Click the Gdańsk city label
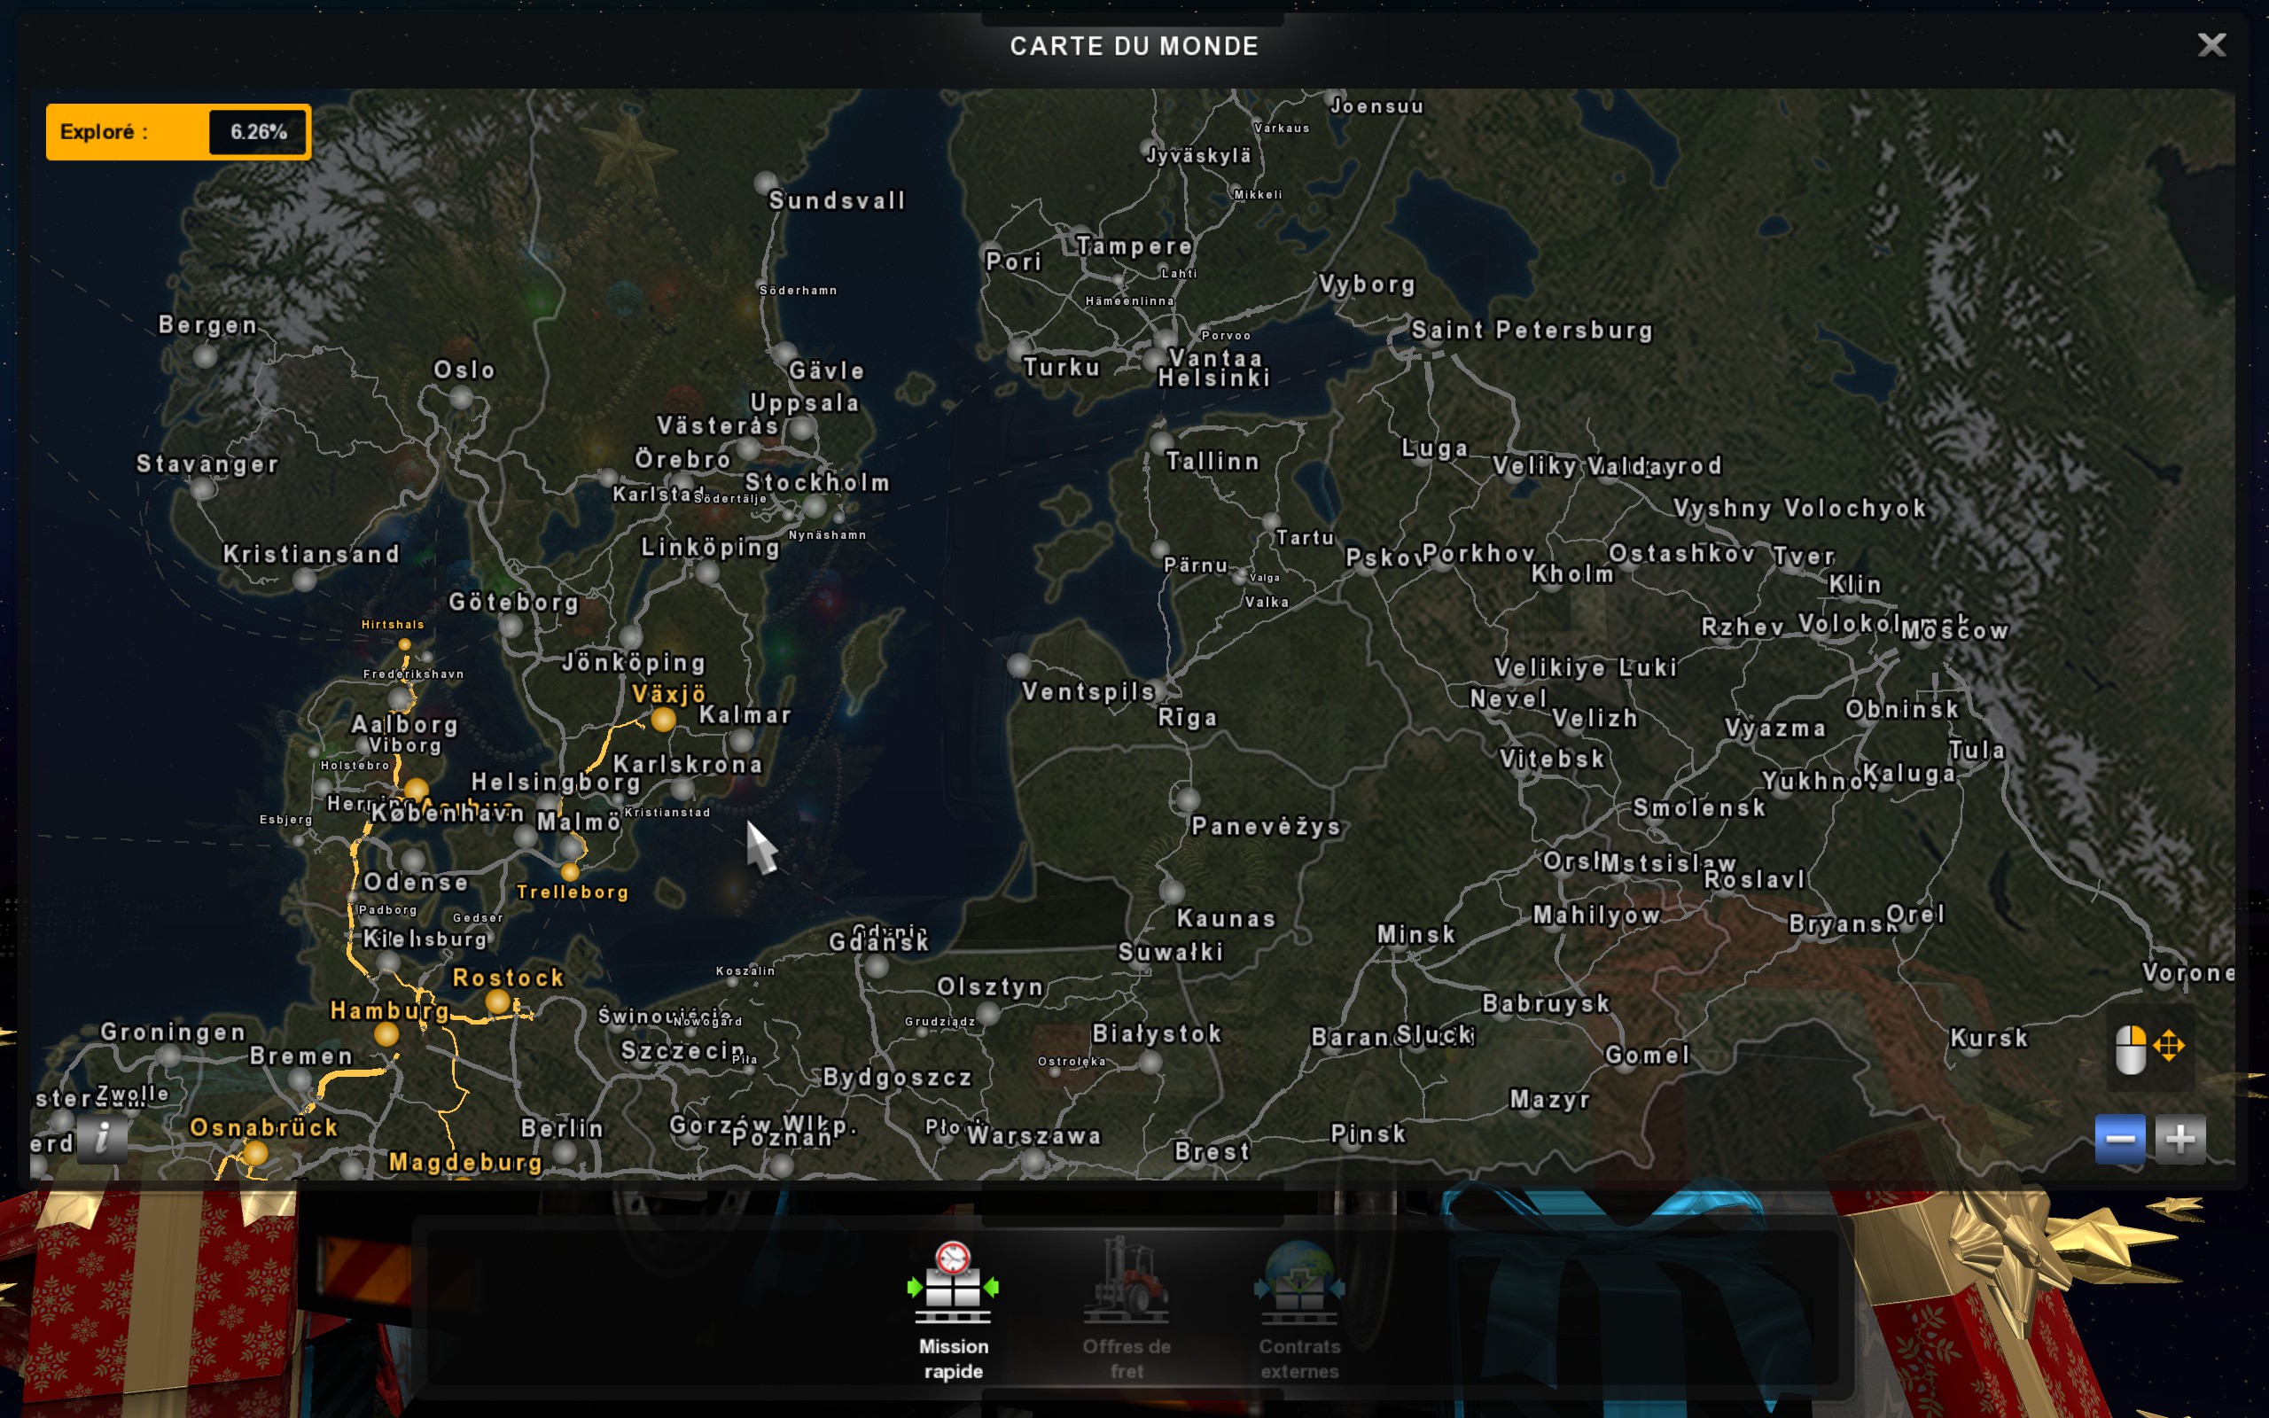 point(878,942)
